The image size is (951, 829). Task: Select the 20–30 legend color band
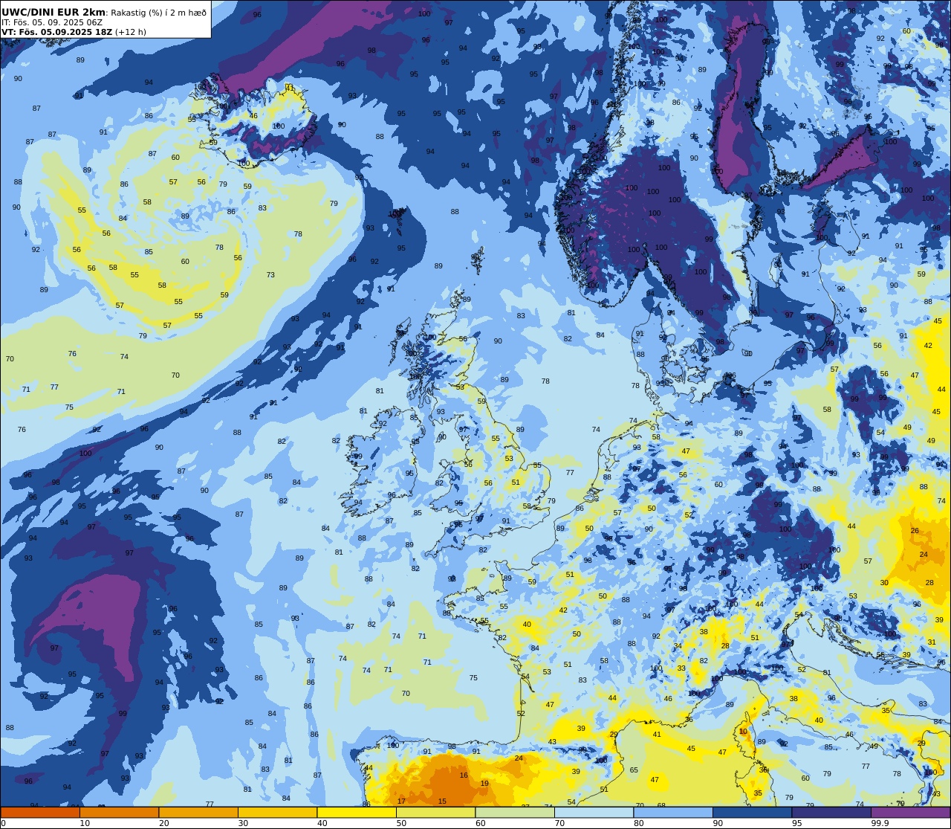[x=198, y=812]
